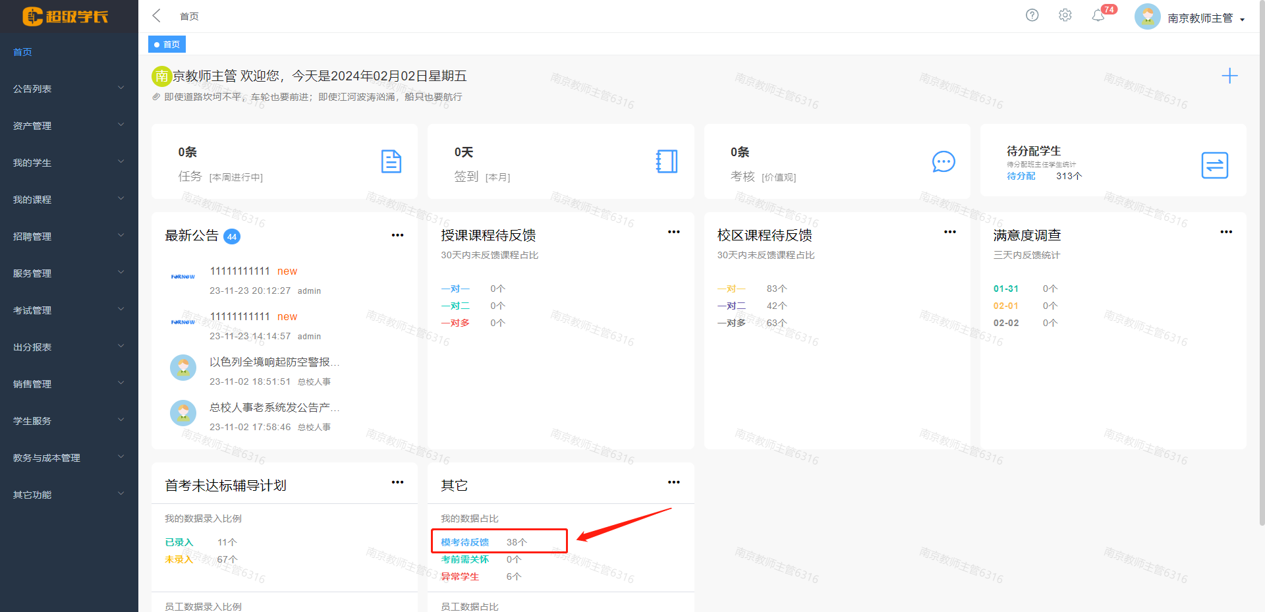This screenshot has height=612, width=1265.
Task: Click the sign-in notebook icon
Action: [x=667, y=161]
